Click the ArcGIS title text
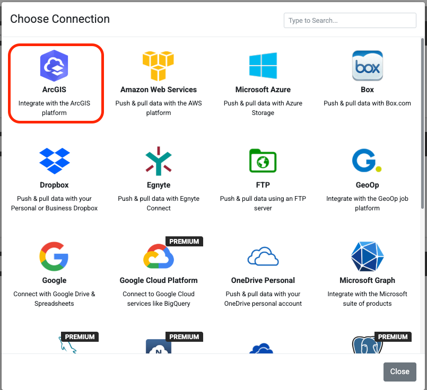This screenshot has height=390, width=427. (x=54, y=90)
